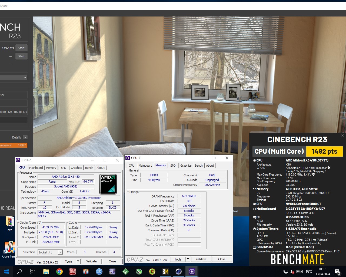Image resolution: width=346 pixels, height=277 pixels.
Task: Open qBittorrent from taskbar
Action: [99, 272]
